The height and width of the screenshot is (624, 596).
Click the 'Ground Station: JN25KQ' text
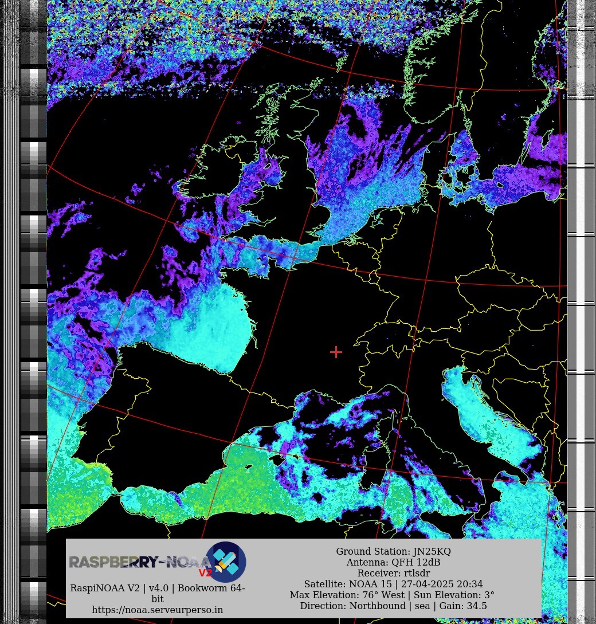tap(393, 551)
